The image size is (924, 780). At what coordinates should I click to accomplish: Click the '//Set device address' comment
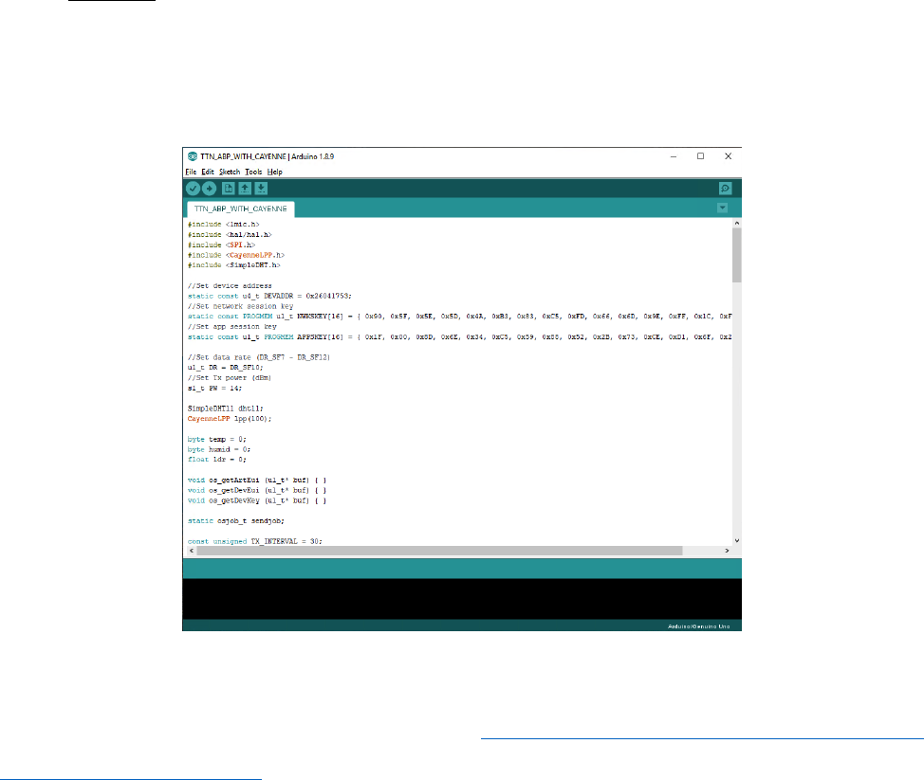pyautogui.click(x=230, y=286)
